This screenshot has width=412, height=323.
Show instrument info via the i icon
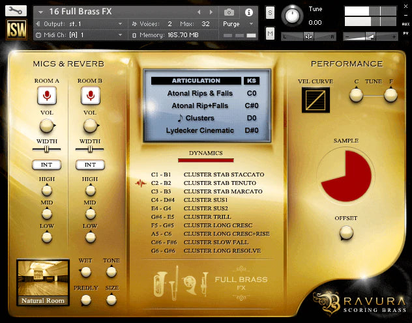(249, 12)
